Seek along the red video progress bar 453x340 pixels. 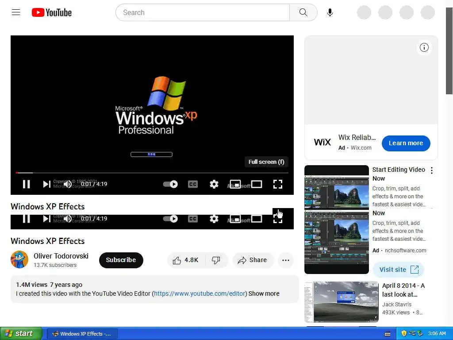point(152,173)
